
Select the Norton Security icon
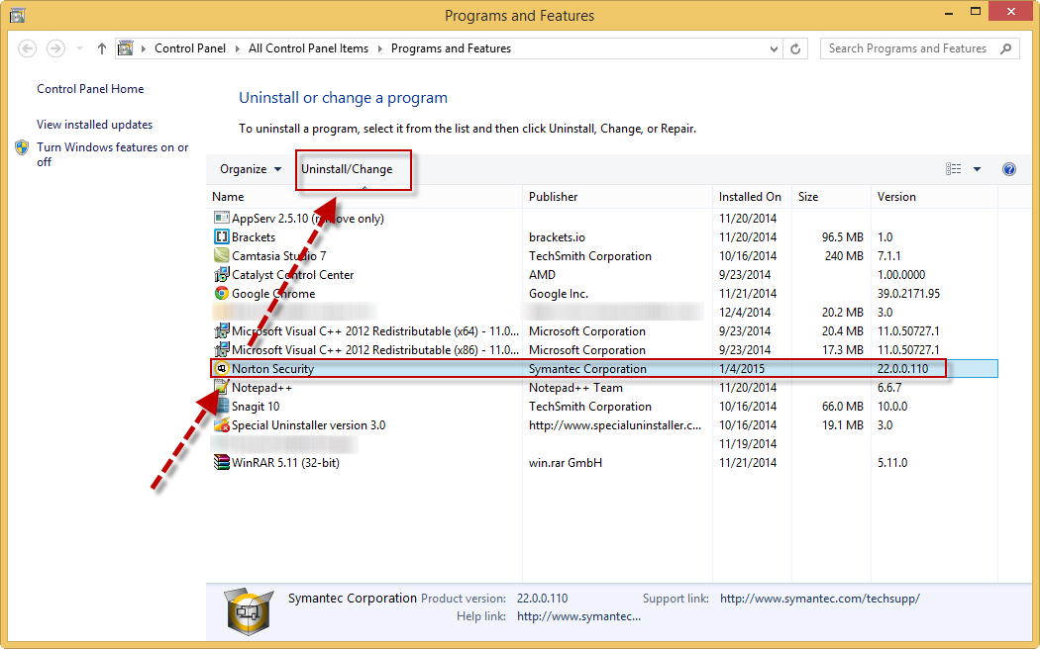(x=222, y=368)
